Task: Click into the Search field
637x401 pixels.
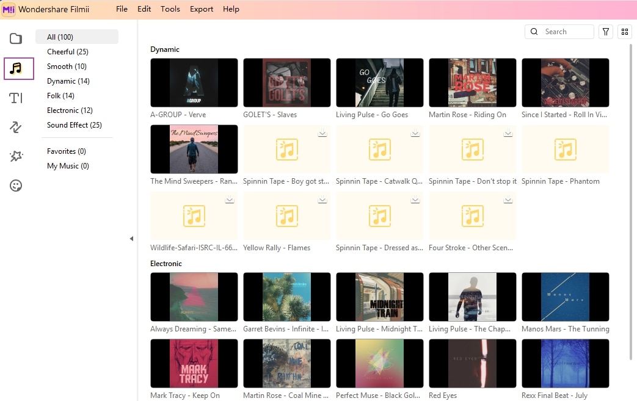Action: click(559, 32)
